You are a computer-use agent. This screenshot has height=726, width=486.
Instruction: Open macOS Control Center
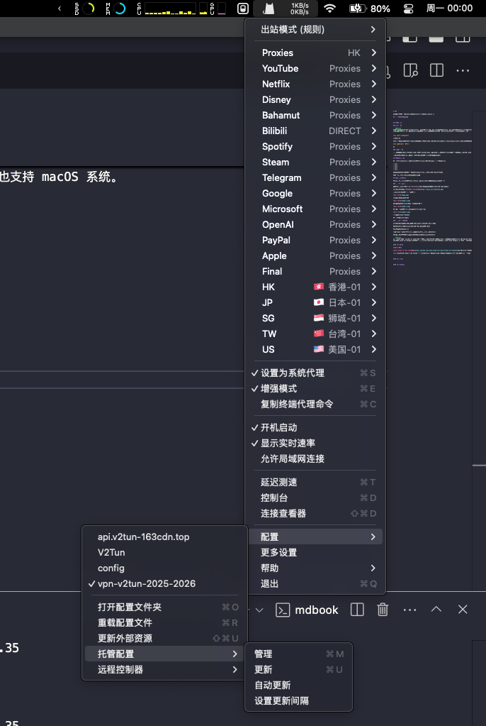click(x=409, y=9)
